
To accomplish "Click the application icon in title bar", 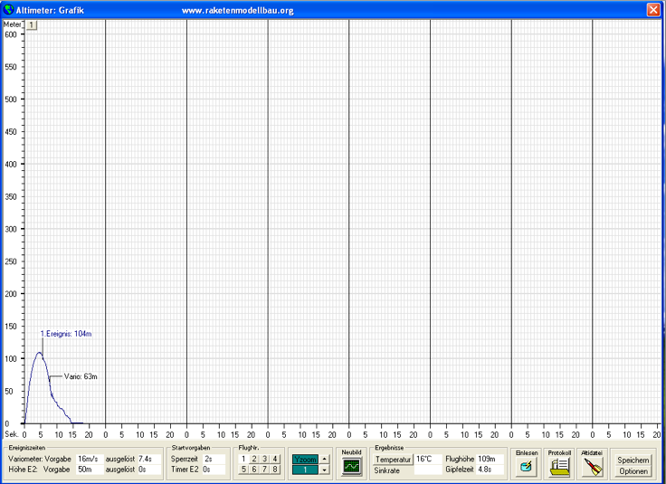I will point(9,9).
